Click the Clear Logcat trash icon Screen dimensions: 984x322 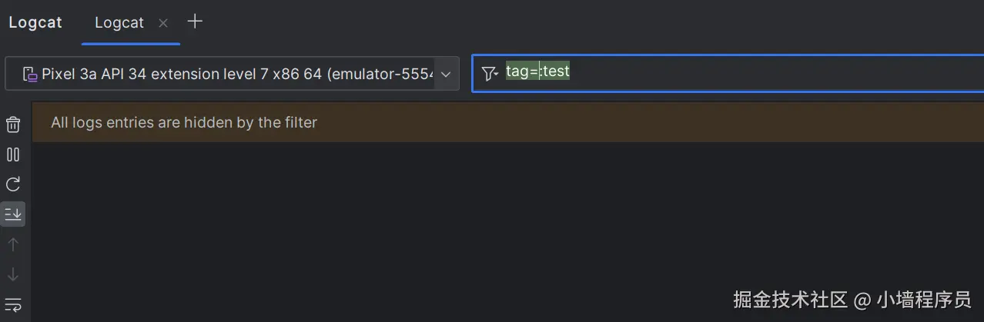[13, 124]
